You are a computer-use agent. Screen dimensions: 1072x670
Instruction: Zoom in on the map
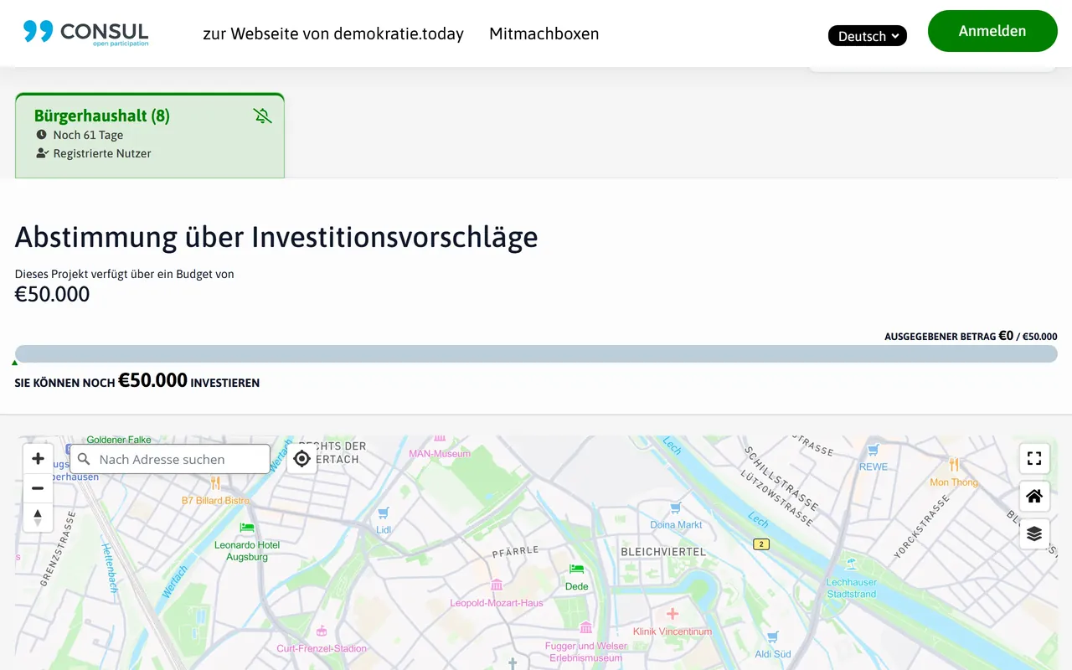tap(38, 459)
